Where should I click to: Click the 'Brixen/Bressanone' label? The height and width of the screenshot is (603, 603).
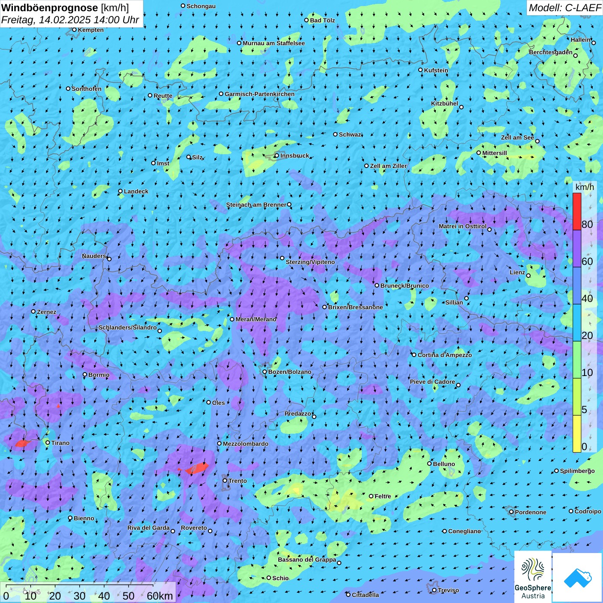click(x=355, y=307)
